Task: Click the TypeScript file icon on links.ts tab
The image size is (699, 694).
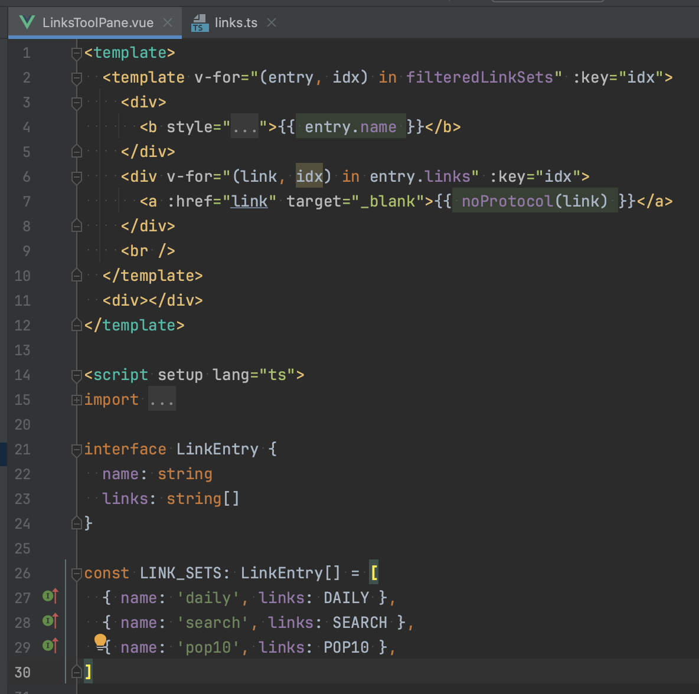Action: tap(200, 23)
